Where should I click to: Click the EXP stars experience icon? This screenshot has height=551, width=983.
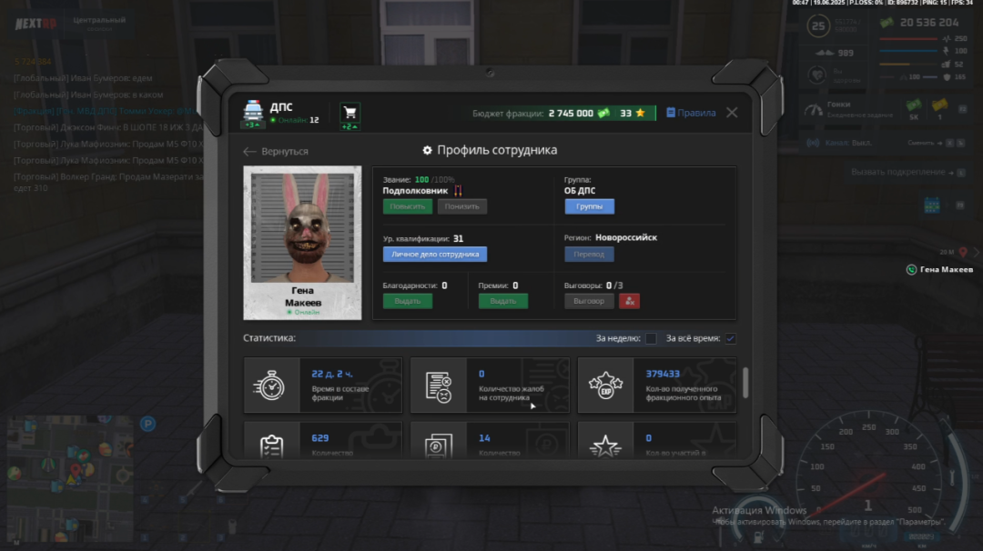click(605, 386)
